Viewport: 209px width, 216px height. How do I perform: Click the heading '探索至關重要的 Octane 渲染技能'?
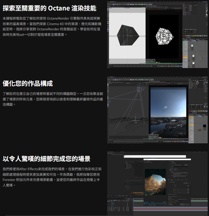click(x=49, y=8)
